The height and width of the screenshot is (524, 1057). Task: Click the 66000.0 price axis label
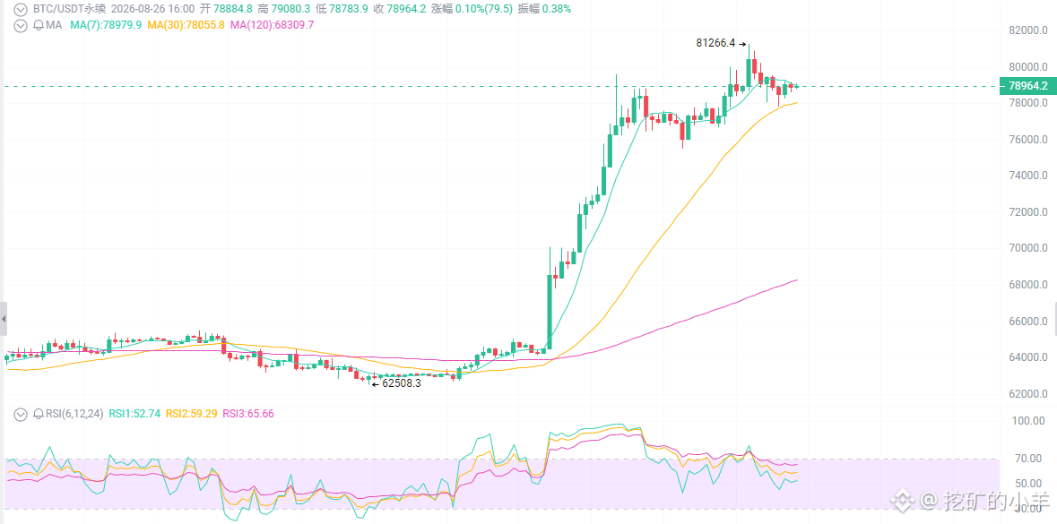tap(1028, 322)
